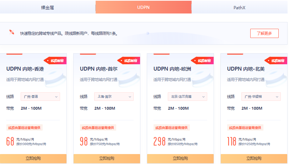Screen dimensions: 289x164
Task: Click the 原价300元/Mbps/月 struck-through price
Action: point(31,144)
